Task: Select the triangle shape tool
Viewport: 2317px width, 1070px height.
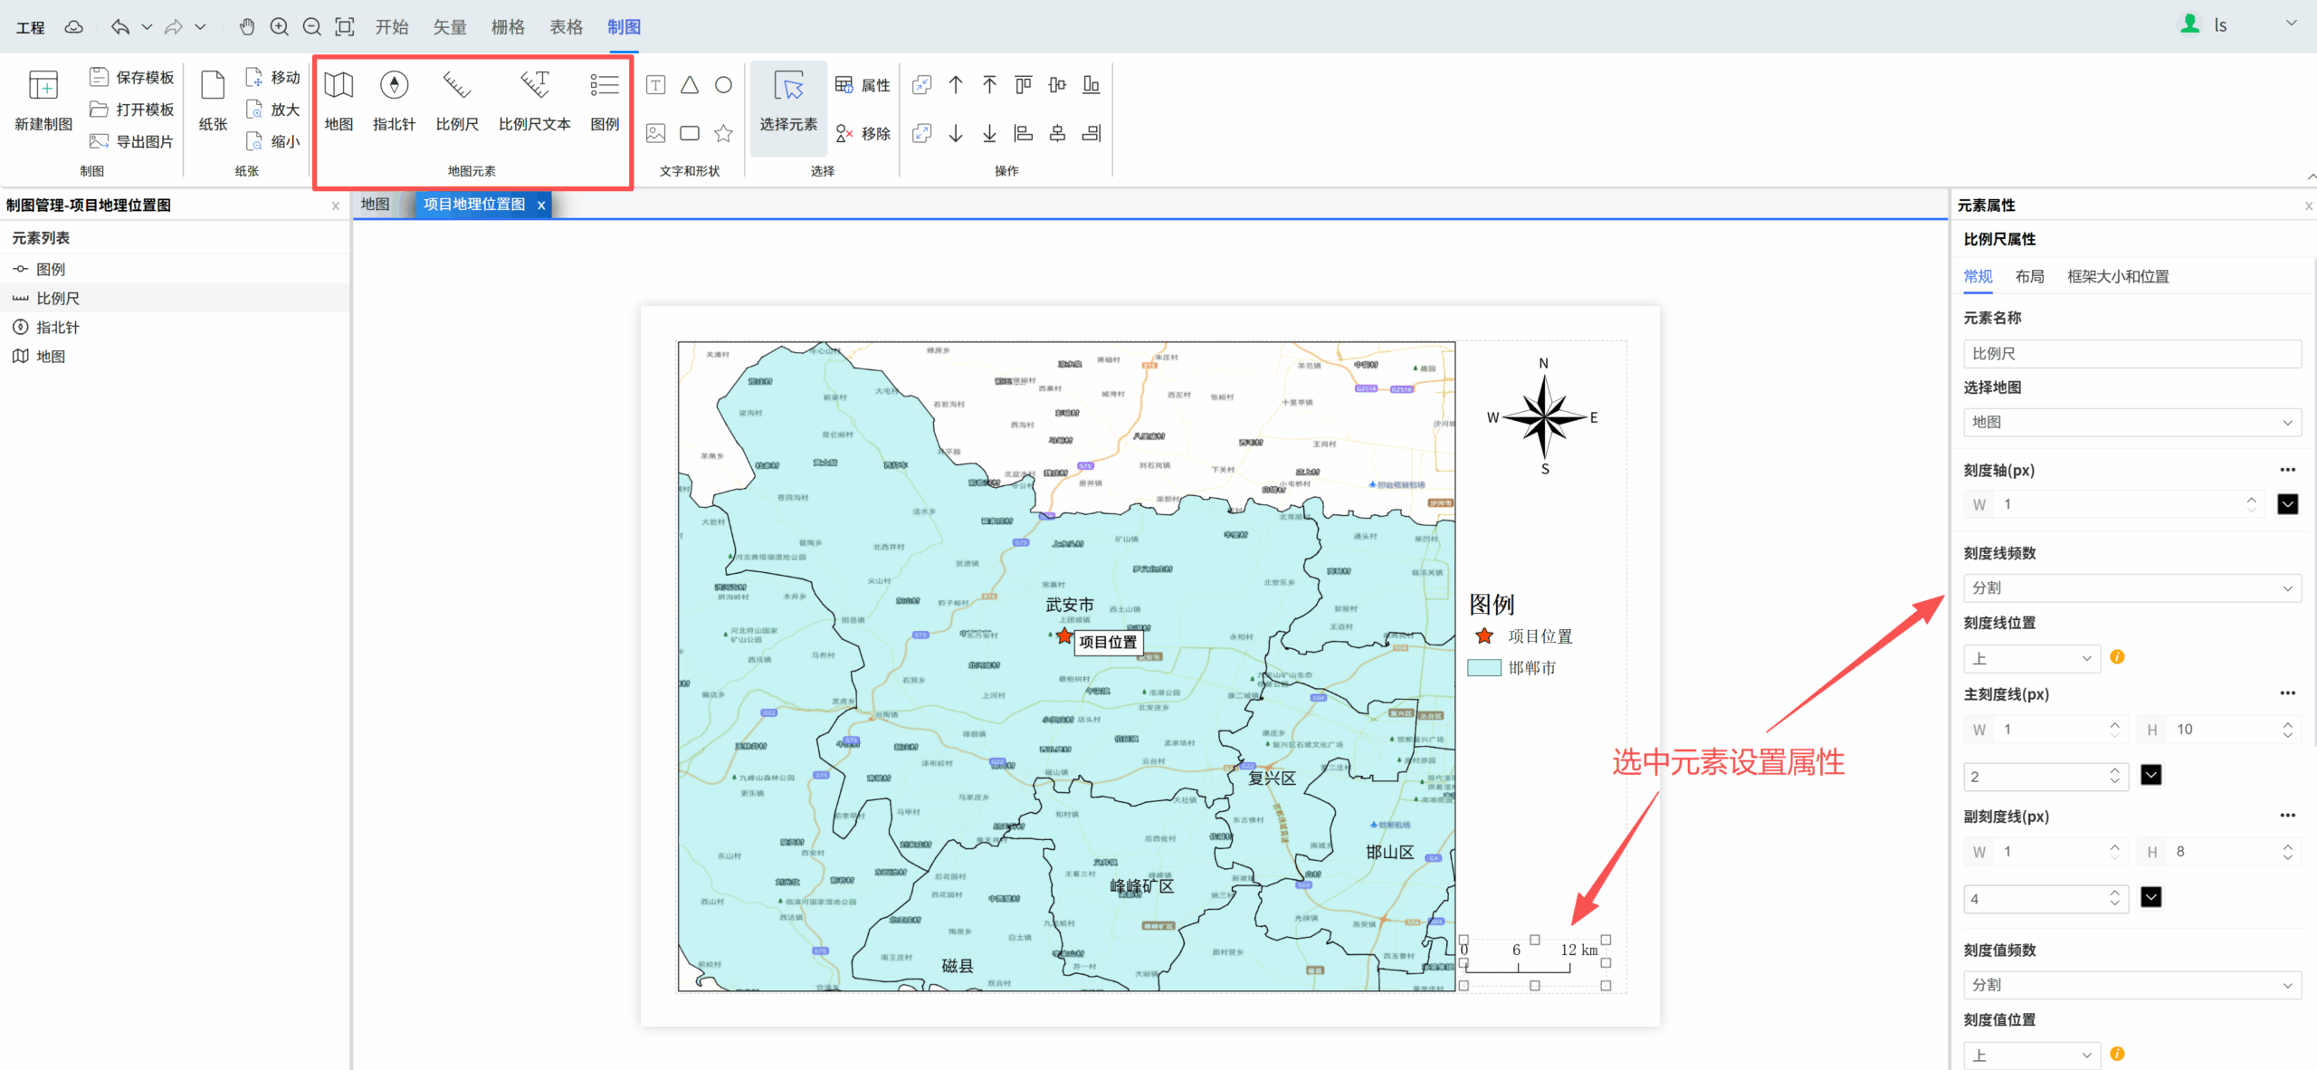Action: point(690,85)
